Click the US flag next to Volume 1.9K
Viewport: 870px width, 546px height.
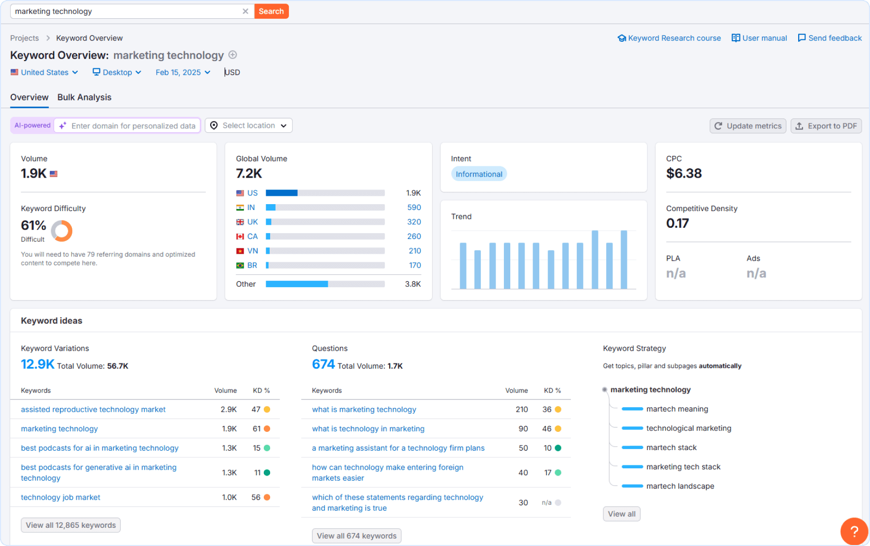point(54,174)
